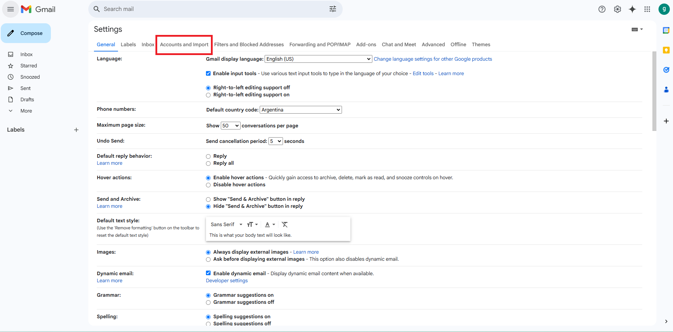Open the main menu hamburger icon
673x332 pixels.
[11, 9]
